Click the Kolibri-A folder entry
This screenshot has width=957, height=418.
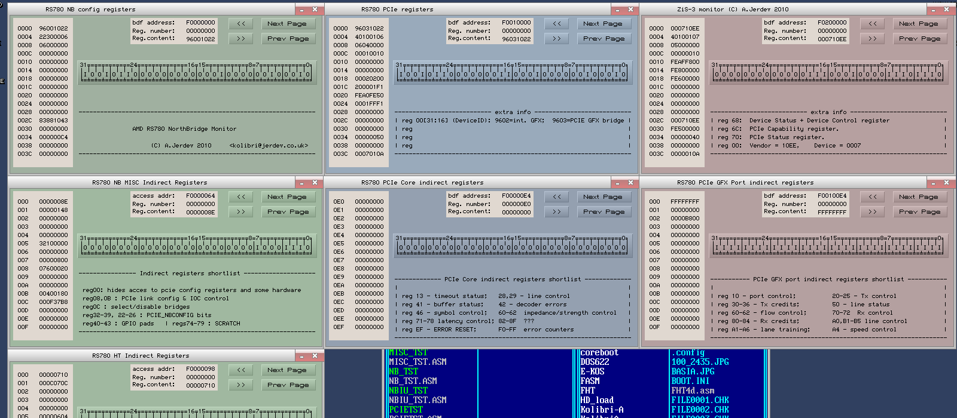click(602, 410)
